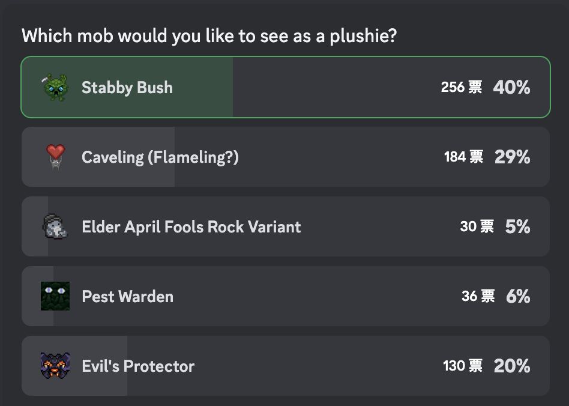This screenshot has height=406, width=569.
Task: Pick the Evil's Protector answer text
Action: click(138, 366)
